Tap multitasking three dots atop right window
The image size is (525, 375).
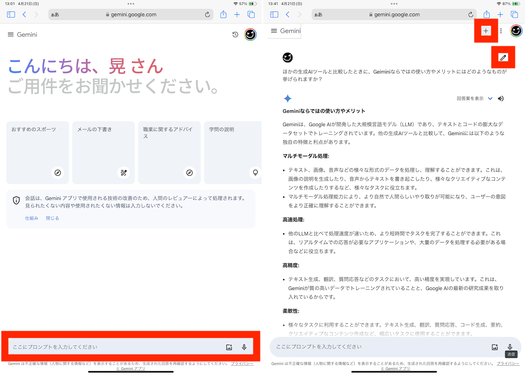pyautogui.click(x=394, y=3)
